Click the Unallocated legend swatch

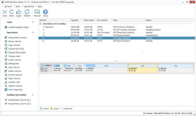62,108
